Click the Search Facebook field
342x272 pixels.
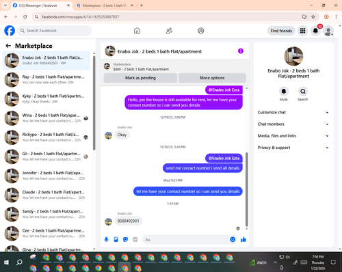click(x=55, y=31)
